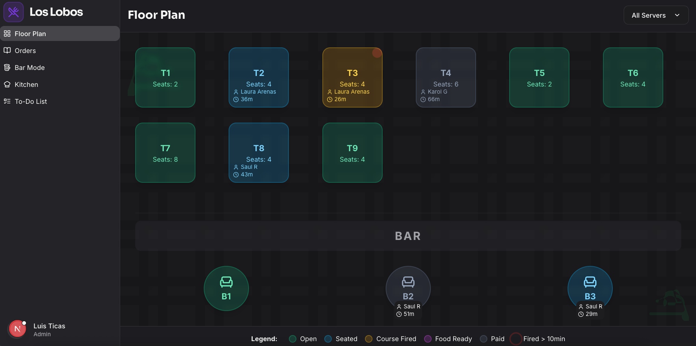Open table T4 served by Karol G

[446, 77]
